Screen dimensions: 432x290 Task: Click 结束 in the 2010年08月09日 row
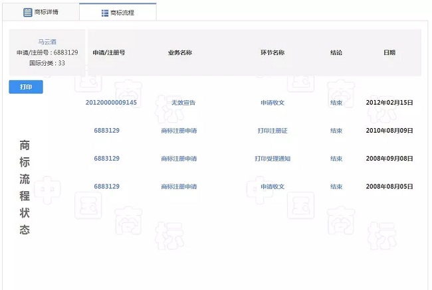click(336, 131)
